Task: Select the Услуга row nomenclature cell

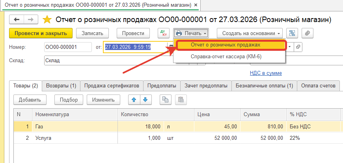Action: pyautogui.click(x=75, y=138)
